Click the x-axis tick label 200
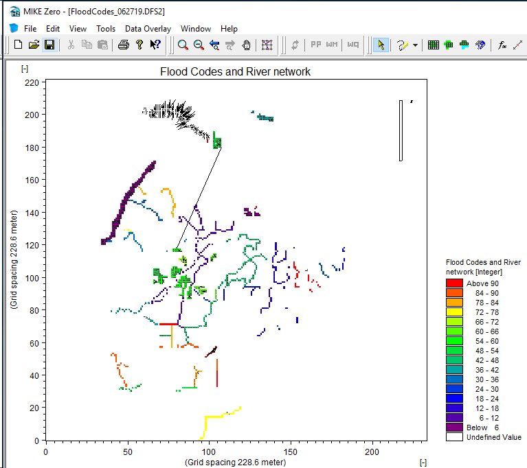The image size is (527, 468). click(x=372, y=452)
